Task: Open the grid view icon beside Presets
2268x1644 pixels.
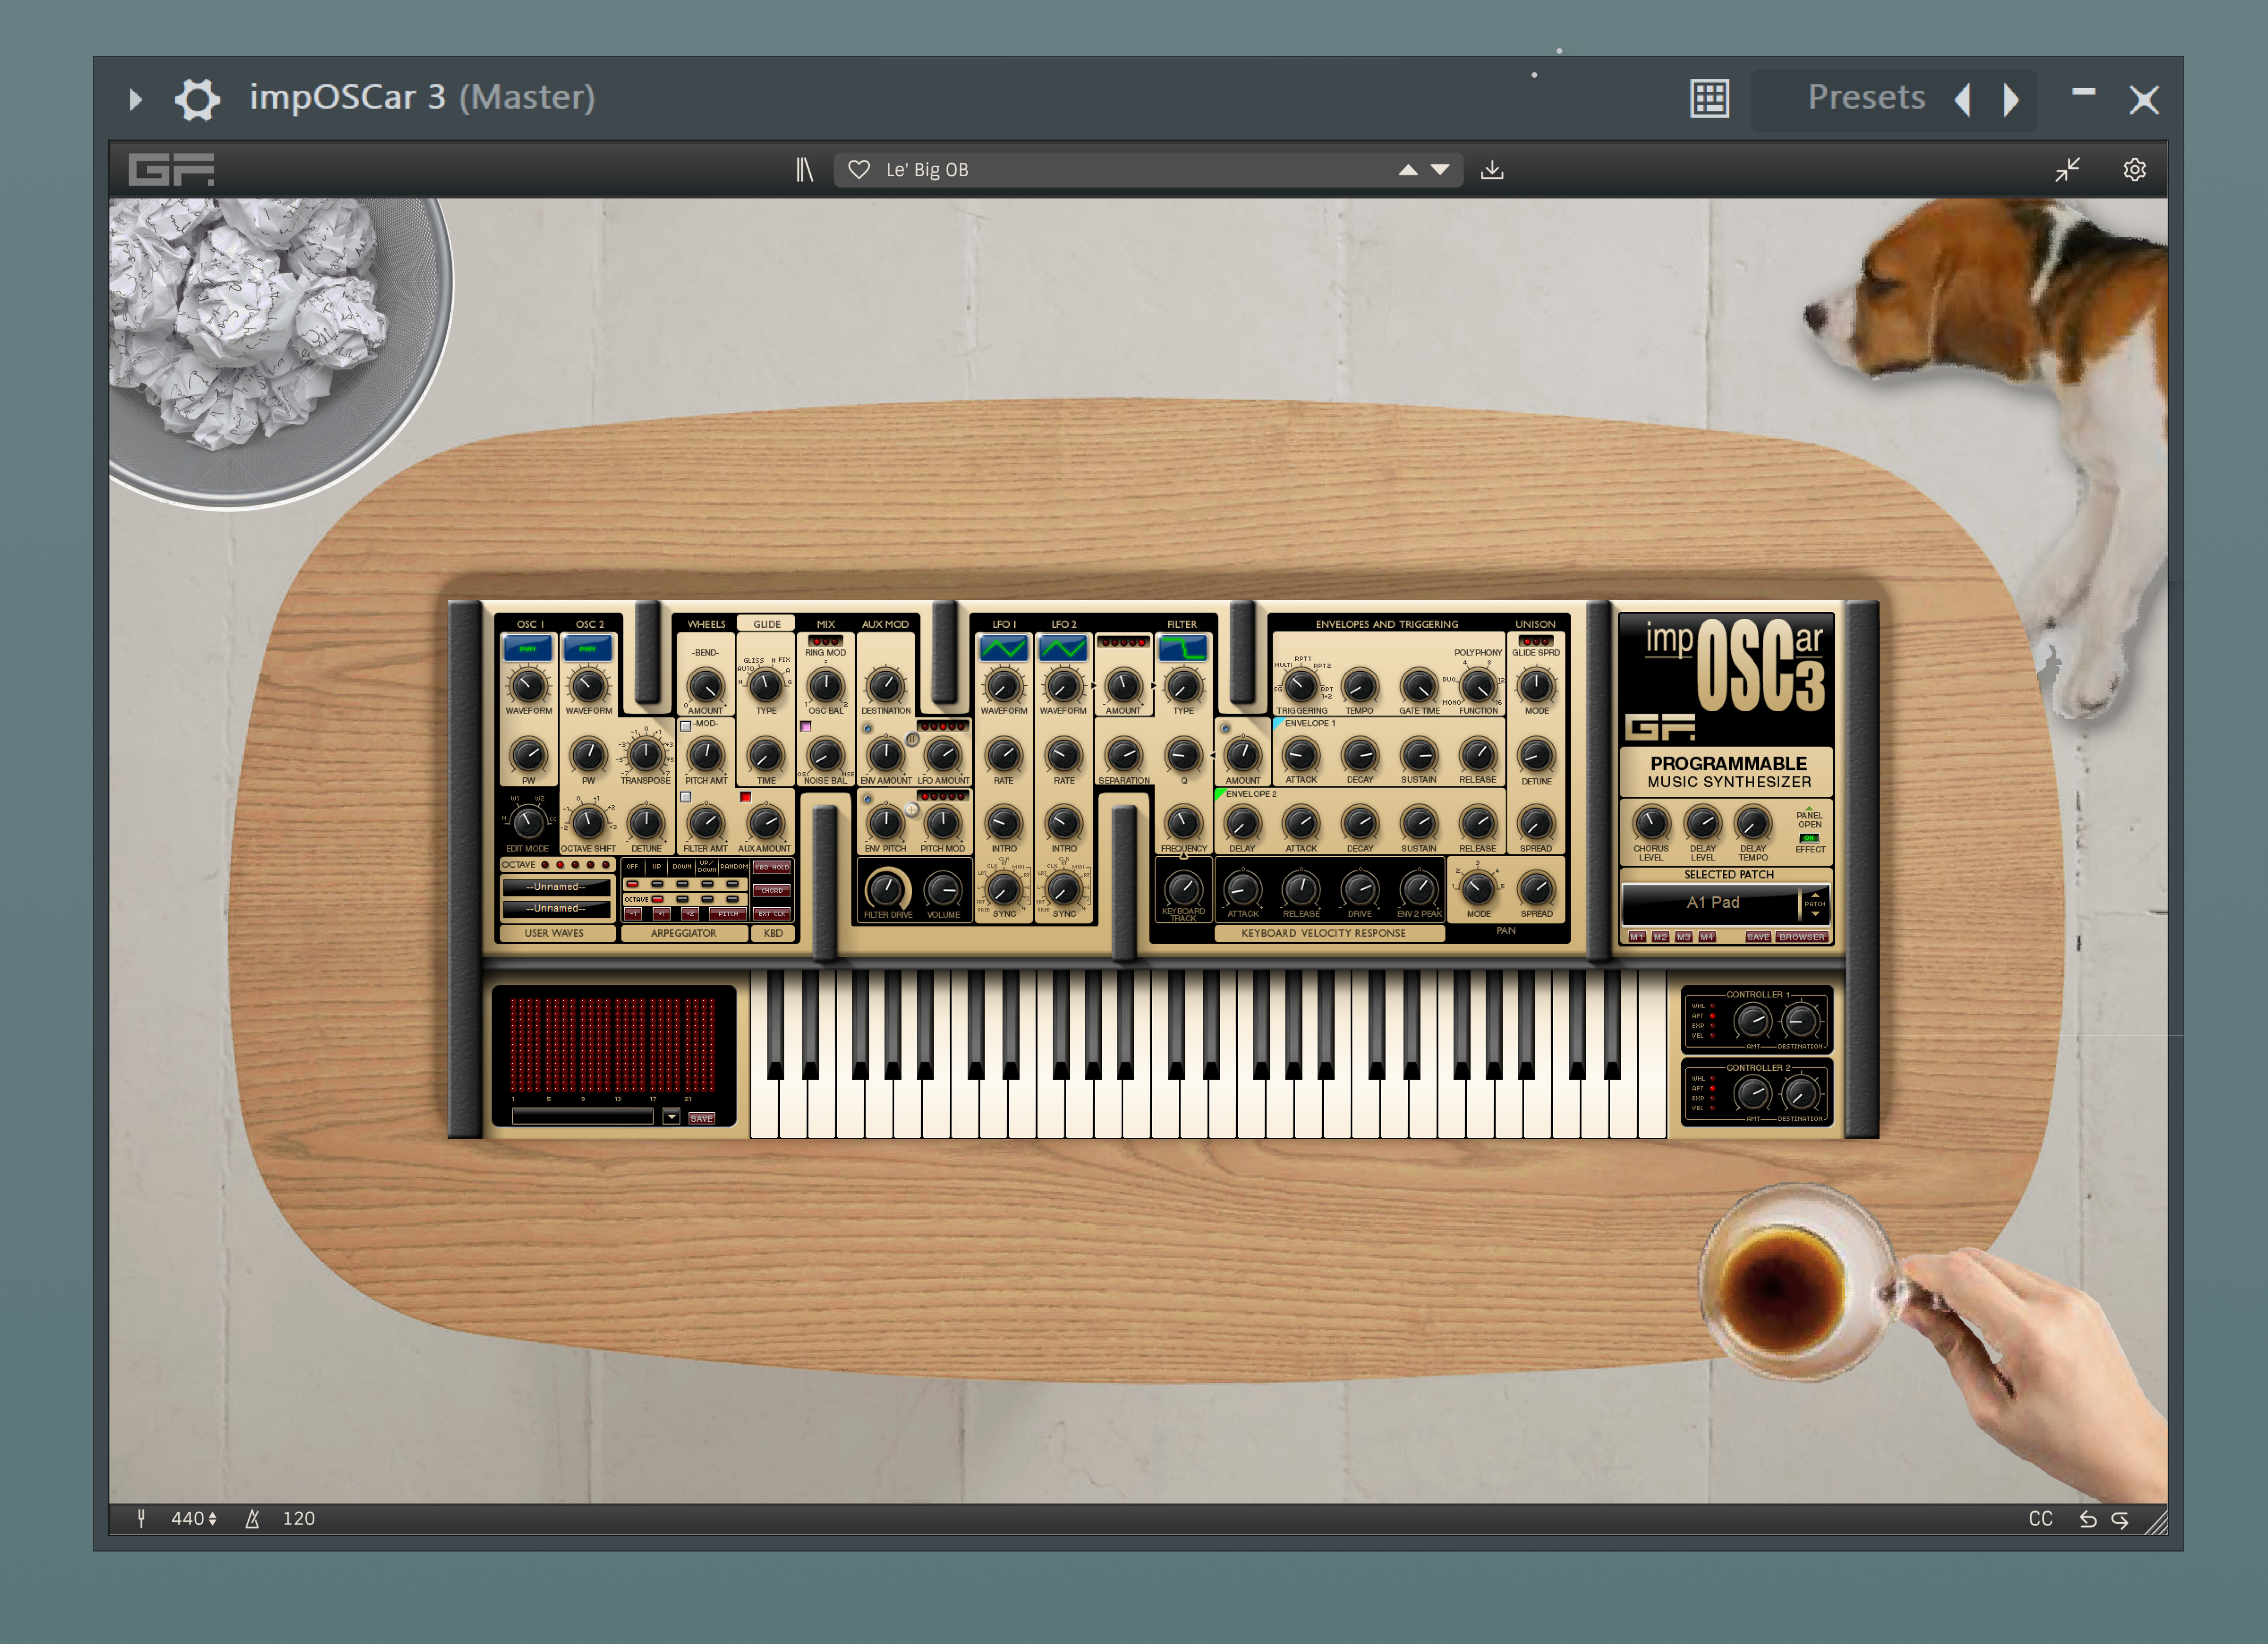Action: coord(1709,99)
